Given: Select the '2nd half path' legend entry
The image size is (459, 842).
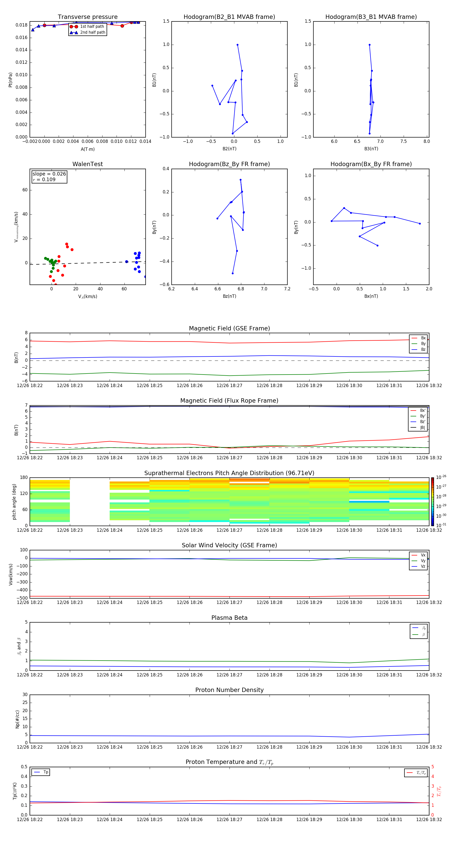Looking at the screenshot, I should click(x=87, y=32).
